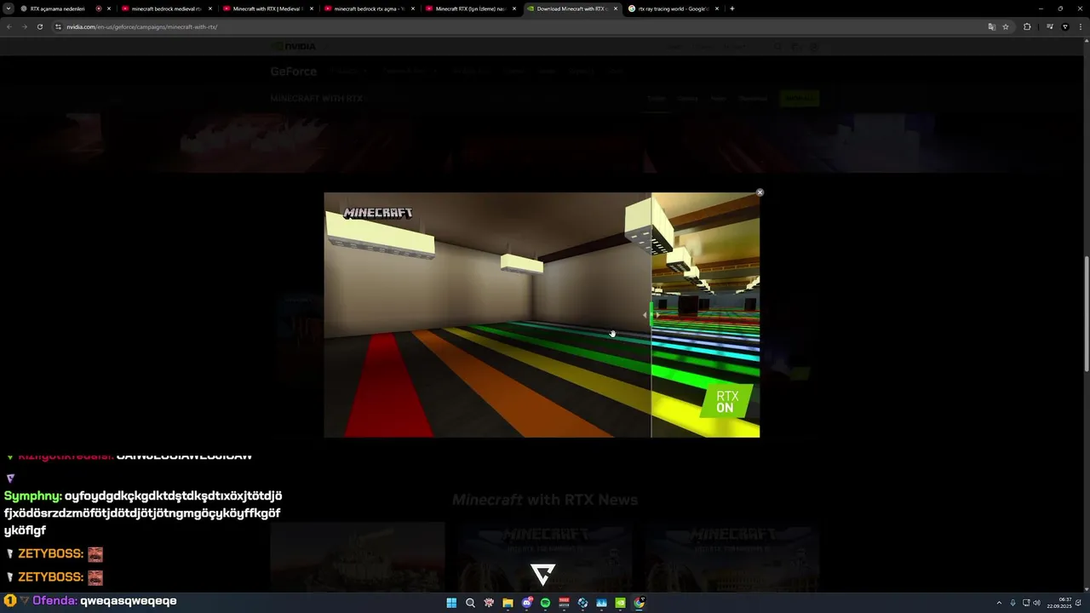Open the Windows Start menu

(451, 603)
